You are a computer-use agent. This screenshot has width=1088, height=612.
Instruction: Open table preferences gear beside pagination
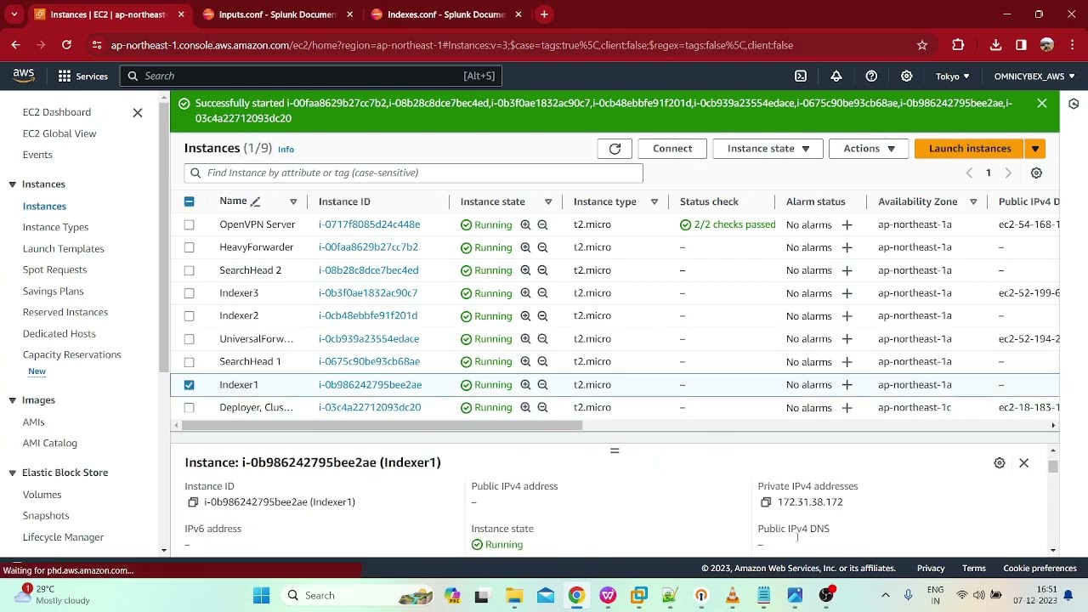click(1036, 173)
